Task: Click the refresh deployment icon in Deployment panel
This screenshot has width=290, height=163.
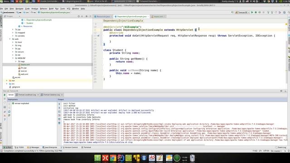Action: (x=9, y=112)
